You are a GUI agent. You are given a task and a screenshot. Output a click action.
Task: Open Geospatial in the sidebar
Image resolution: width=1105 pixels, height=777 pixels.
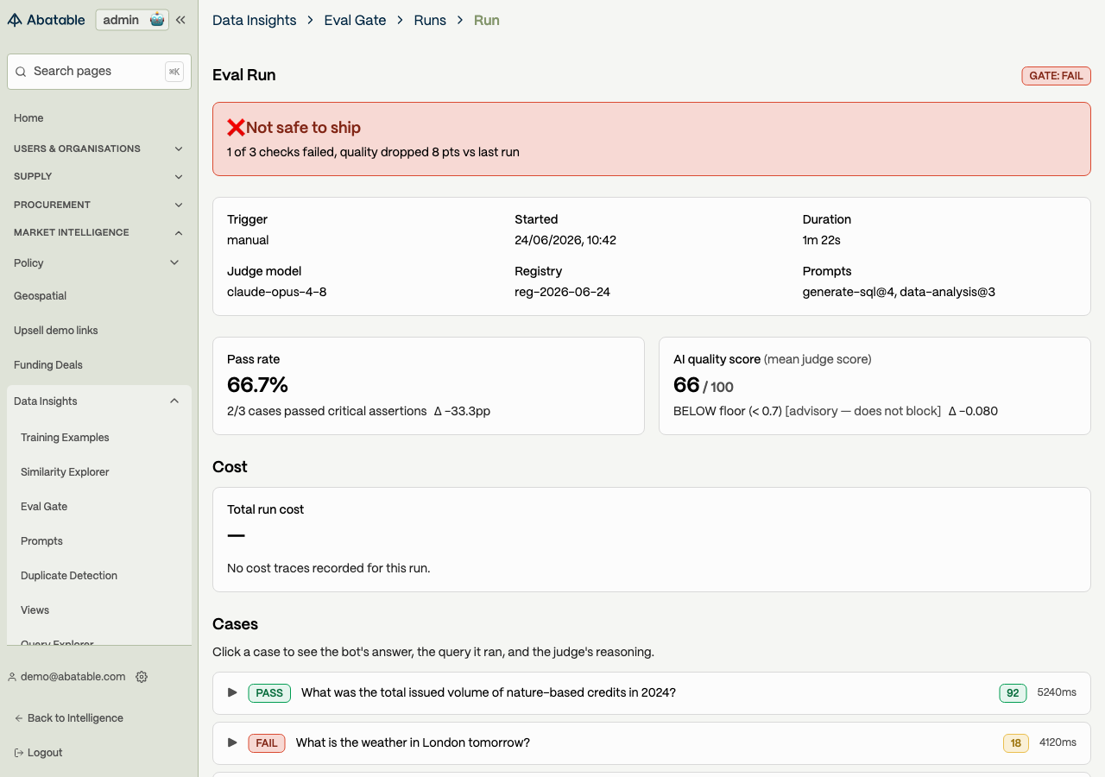(x=40, y=296)
